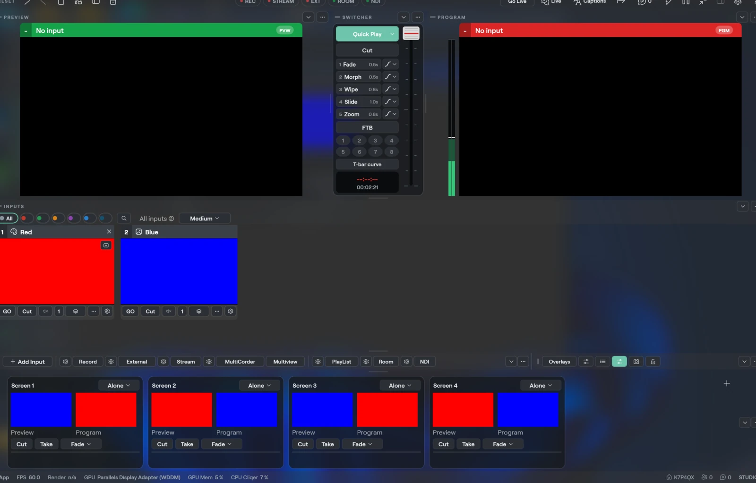Click the FTB button

click(367, 127)
